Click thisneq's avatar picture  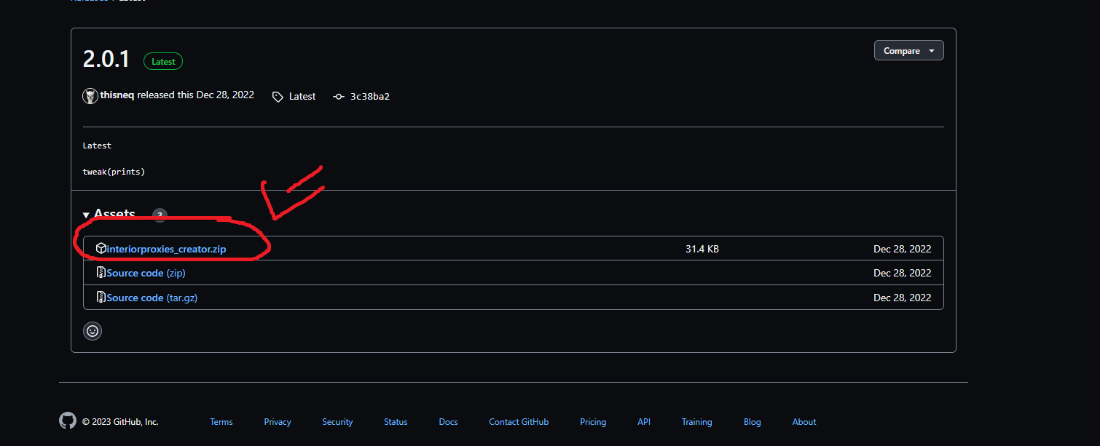pos(90,96)
